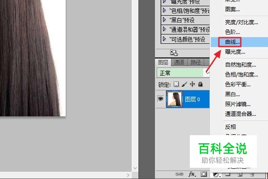Click the "色相/饱和度"预设 row text
268x179 pixels.
(x=189, y=11)
